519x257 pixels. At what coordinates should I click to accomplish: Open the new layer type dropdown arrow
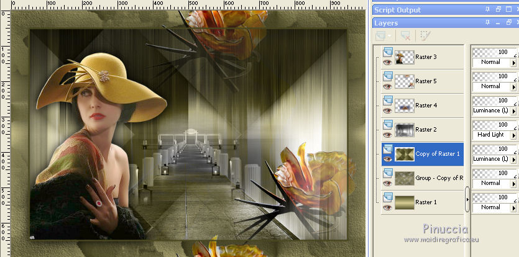coord(390,36)
